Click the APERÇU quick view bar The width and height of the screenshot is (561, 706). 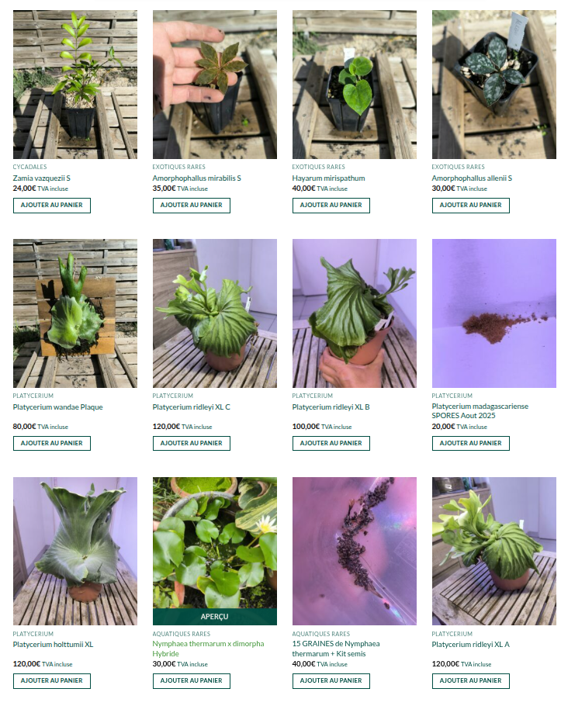(x=215, y=617)
